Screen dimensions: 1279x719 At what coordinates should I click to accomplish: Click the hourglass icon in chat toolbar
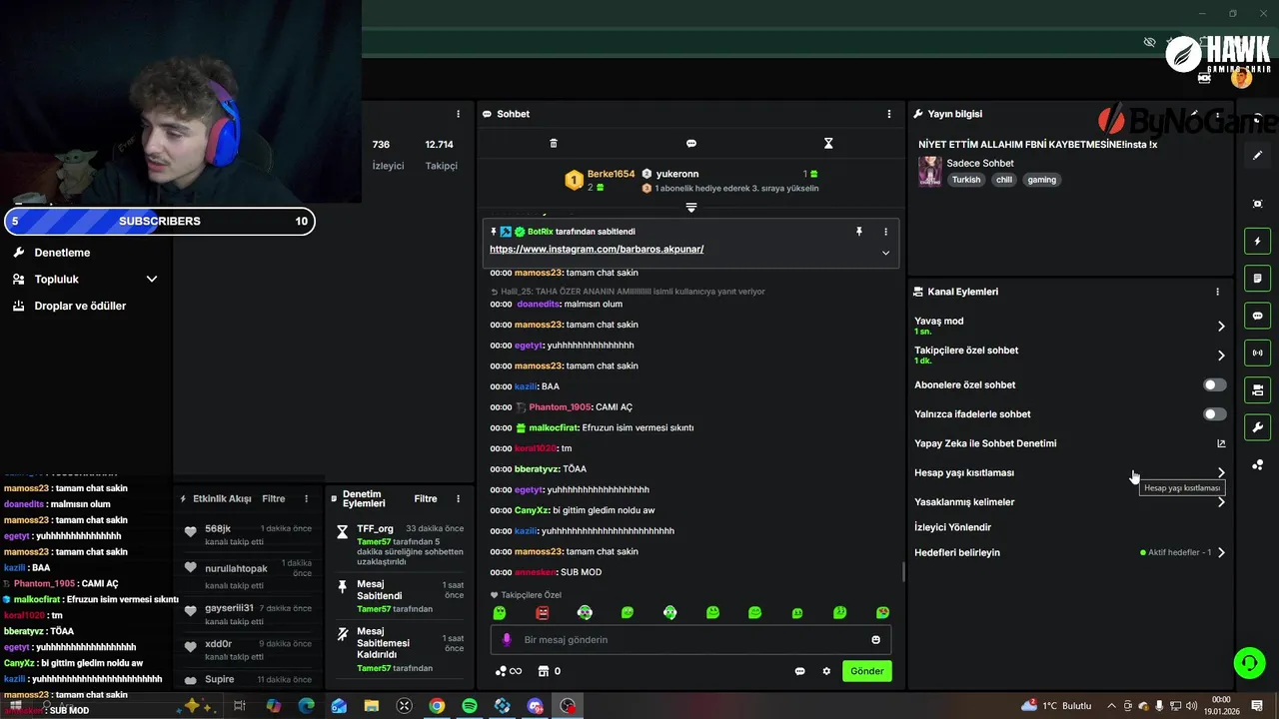pos(828,143)
